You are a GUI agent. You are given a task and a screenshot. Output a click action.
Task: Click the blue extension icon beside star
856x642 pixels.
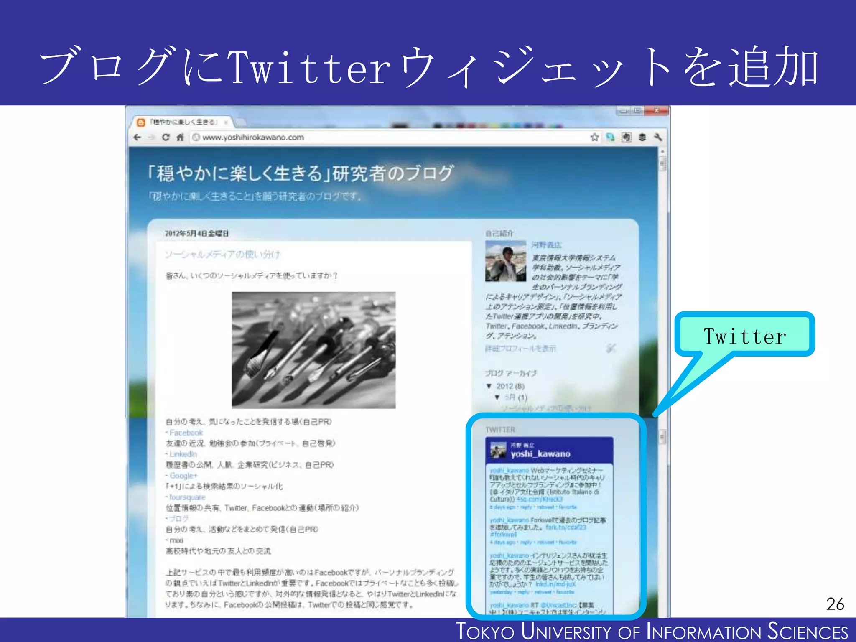click(610, 137)
